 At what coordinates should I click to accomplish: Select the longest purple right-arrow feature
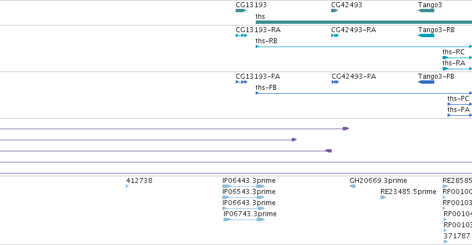174,129
